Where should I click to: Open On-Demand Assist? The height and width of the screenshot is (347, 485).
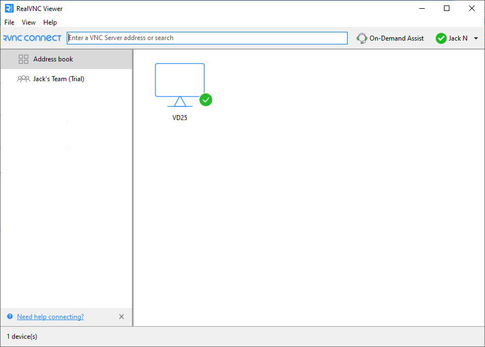390,38
